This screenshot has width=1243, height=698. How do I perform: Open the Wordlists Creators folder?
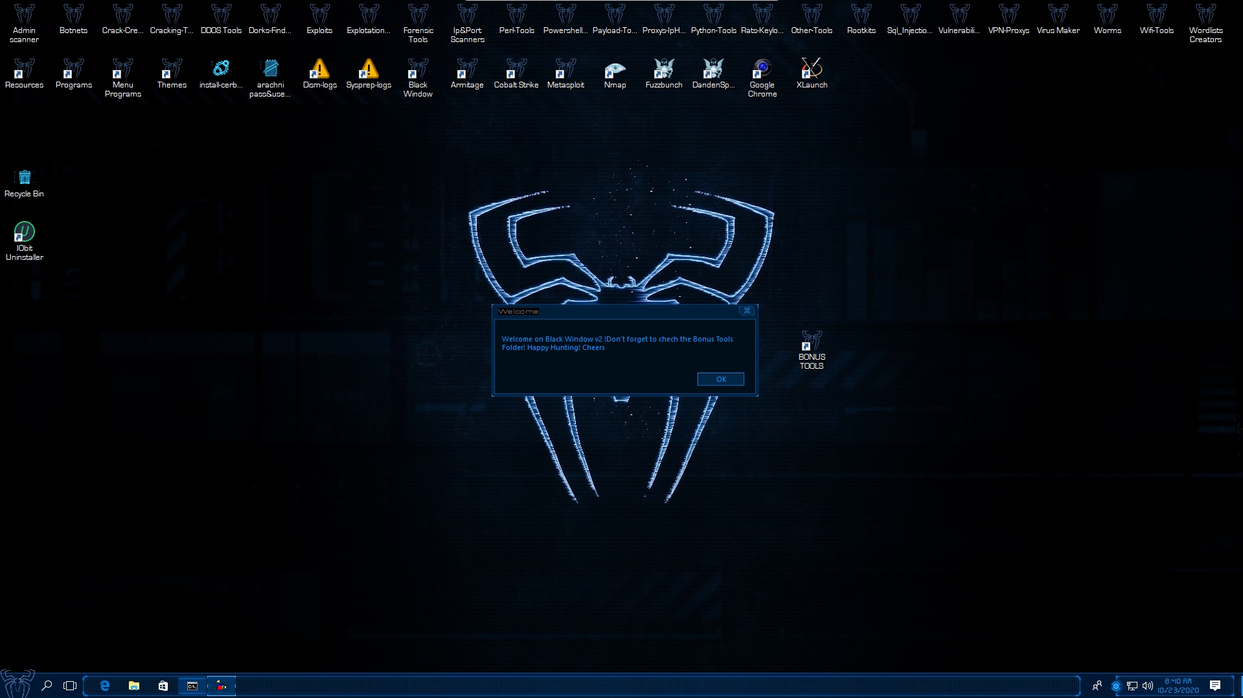click(1205, 24)
